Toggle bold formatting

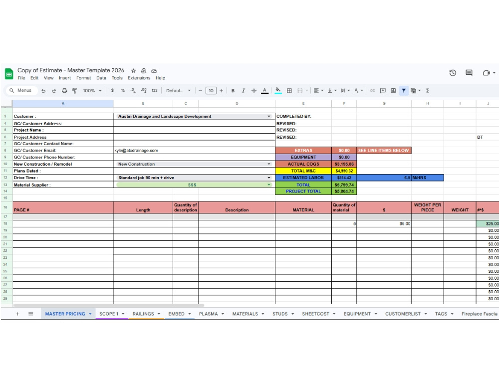click(233, 91)
